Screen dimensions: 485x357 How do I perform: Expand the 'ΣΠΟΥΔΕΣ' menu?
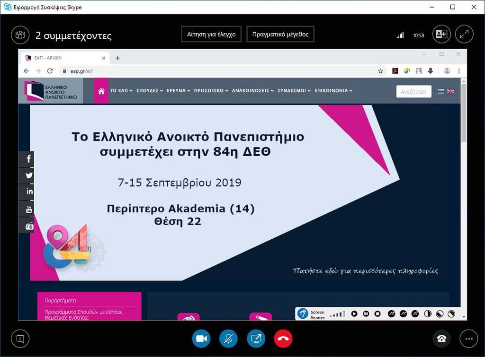pos(150,90)
